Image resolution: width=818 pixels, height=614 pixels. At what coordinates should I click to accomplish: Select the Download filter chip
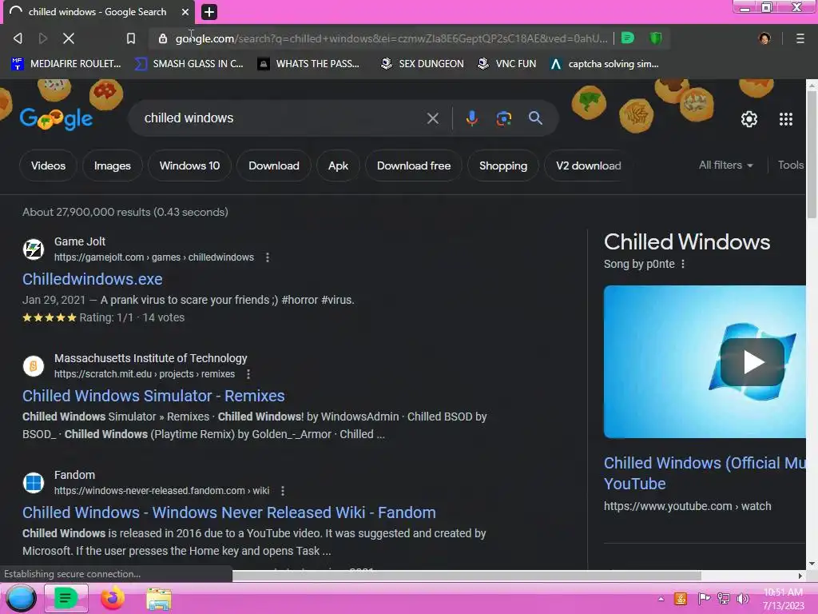pyautogui.click(x=274, y=165)
